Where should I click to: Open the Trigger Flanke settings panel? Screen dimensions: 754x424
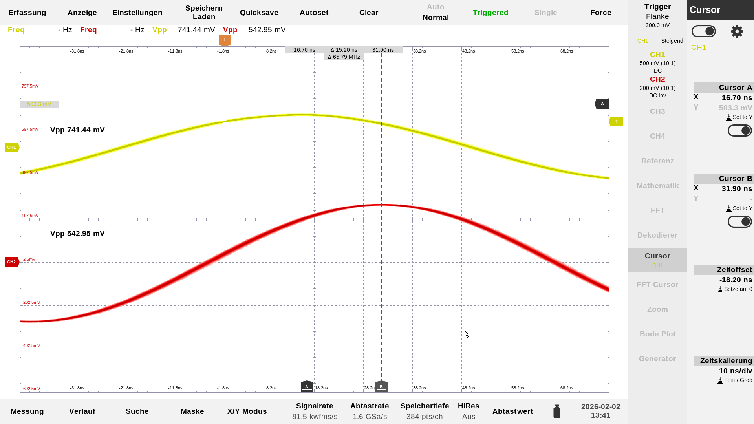657,16
